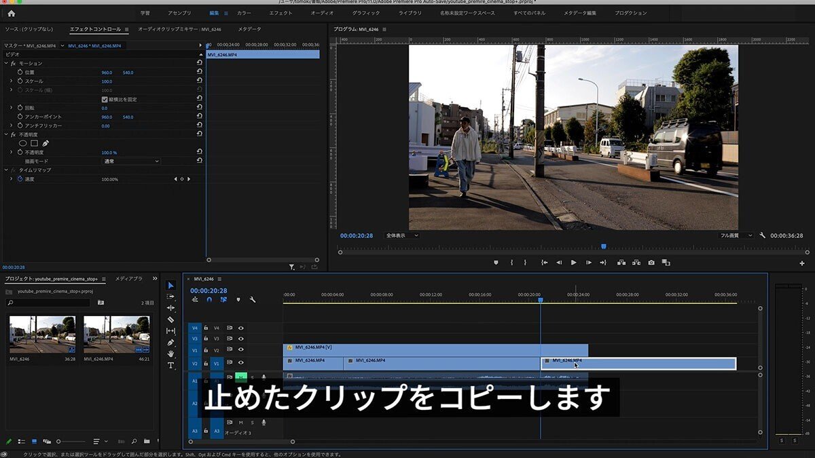Reset the motion effect

(200, 62)
